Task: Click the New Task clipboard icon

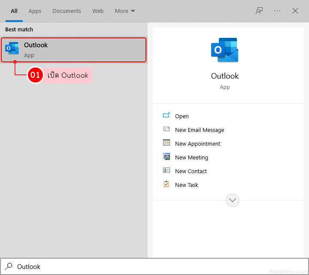Action: pos(167,184)
